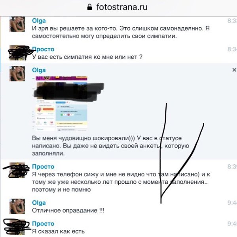Click Olga's avatar next to "Отличное оправдание"
Image resolution: width=237 pixels, height=237 pixels.
[x=17, y=206]
